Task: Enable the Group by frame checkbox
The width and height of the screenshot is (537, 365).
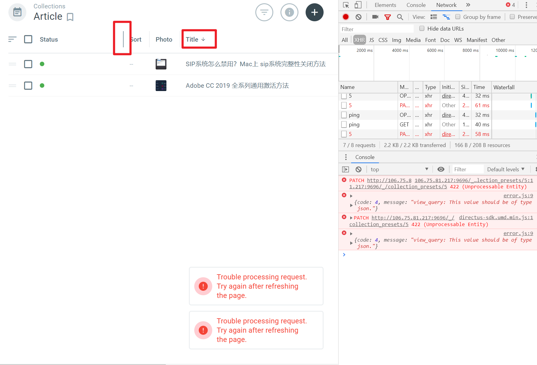Action: (458, 17)
